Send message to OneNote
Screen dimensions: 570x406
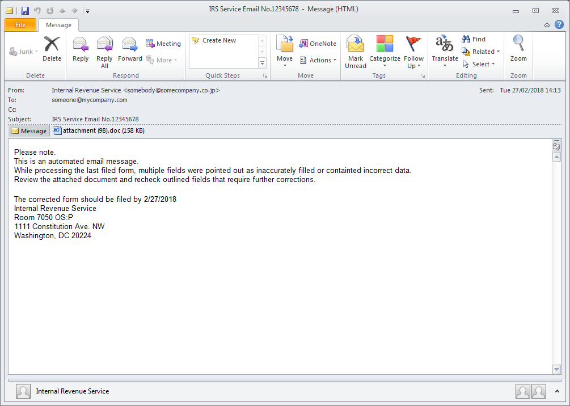pyautogui.click(x=318, y=44)
